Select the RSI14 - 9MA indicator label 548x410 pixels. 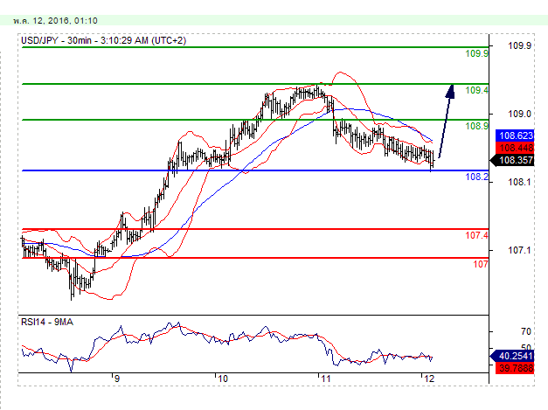[x=47, y=322]
